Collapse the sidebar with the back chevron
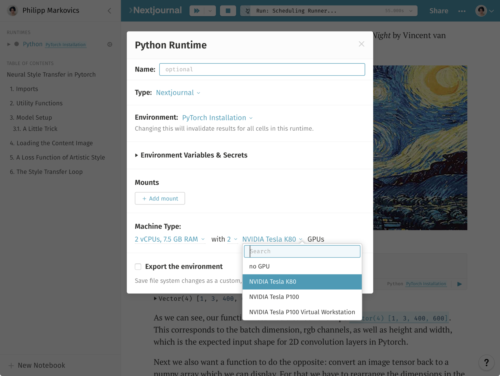The width and height of the screenshot is (500, 376). 109,11
